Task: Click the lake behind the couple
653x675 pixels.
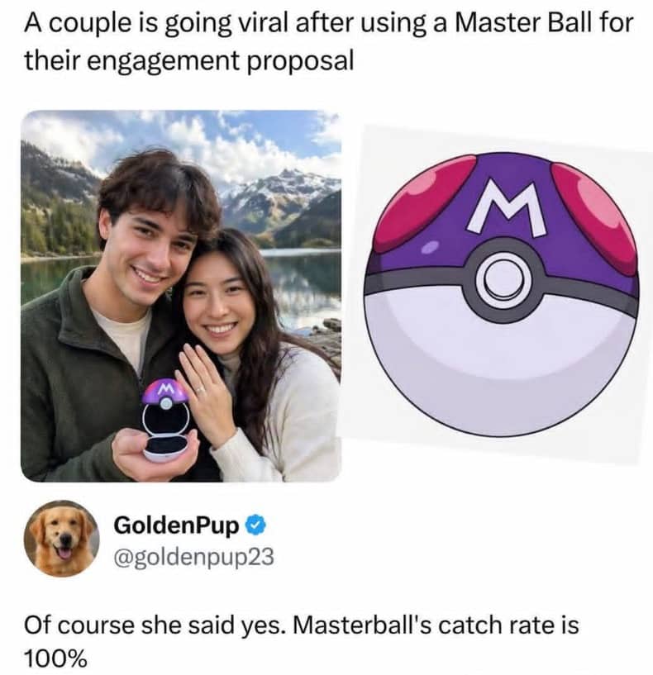Action: tap(302, 282)
